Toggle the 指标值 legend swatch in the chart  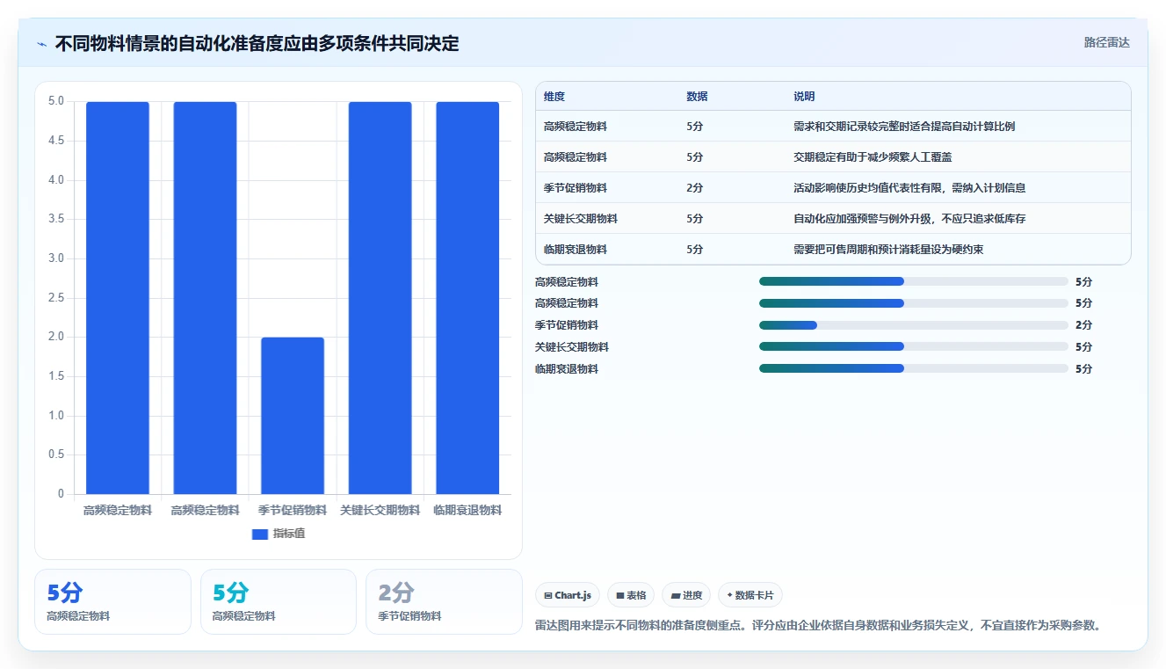(x=259, y=534)
